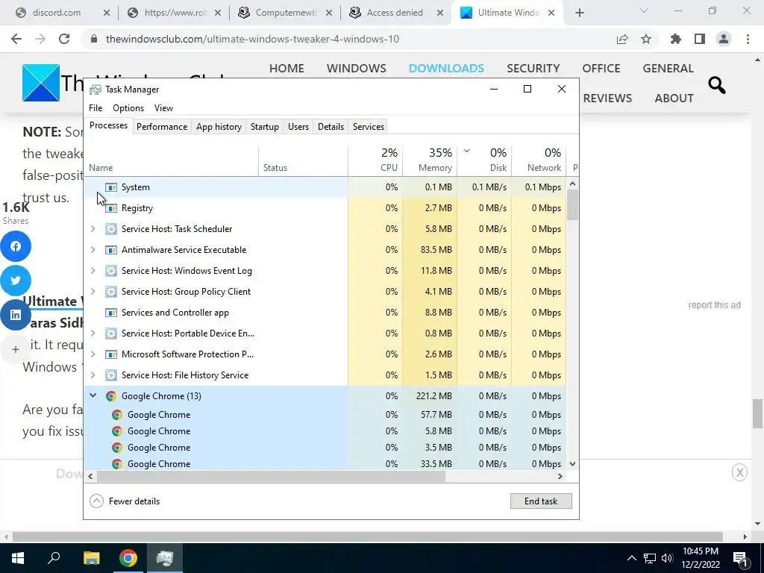Viewport: 764px width, 573px height.
Task: Switch to the App history tab
Action: [219, 127]
